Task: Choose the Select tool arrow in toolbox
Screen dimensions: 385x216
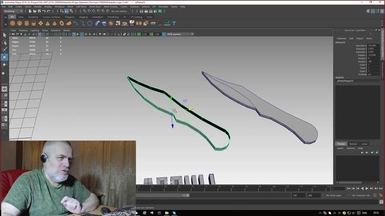Action: point(4,35)
